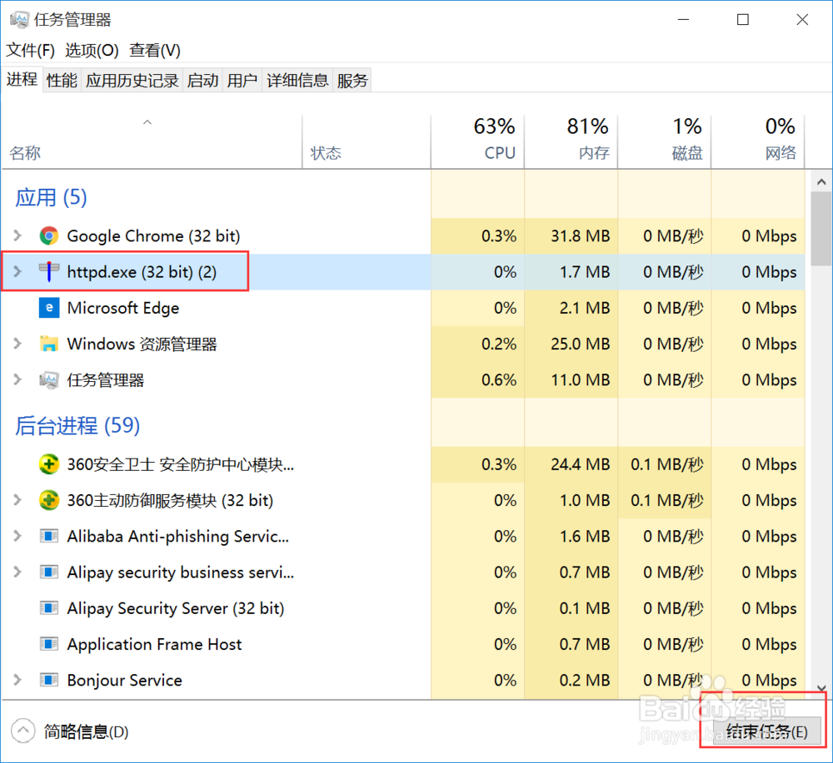Open the 选项(O) menu
The image size is (833, 763).
click(92, 51)
